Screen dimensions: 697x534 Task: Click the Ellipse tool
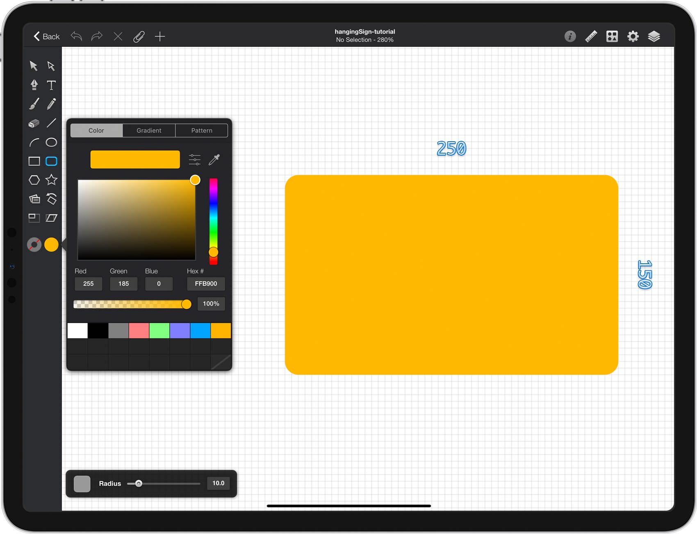51,142
